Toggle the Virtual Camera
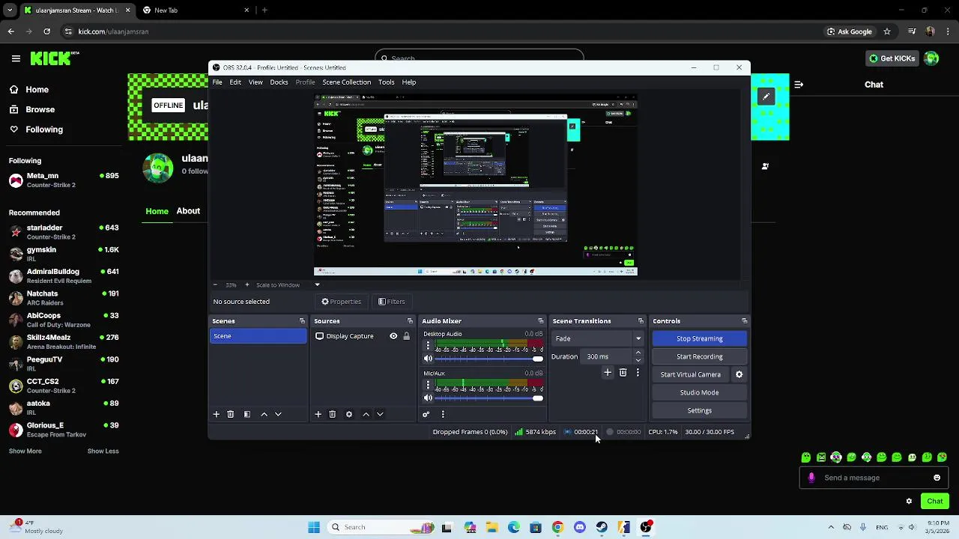Screen dimensions: 959x539 tap(691, 374)
